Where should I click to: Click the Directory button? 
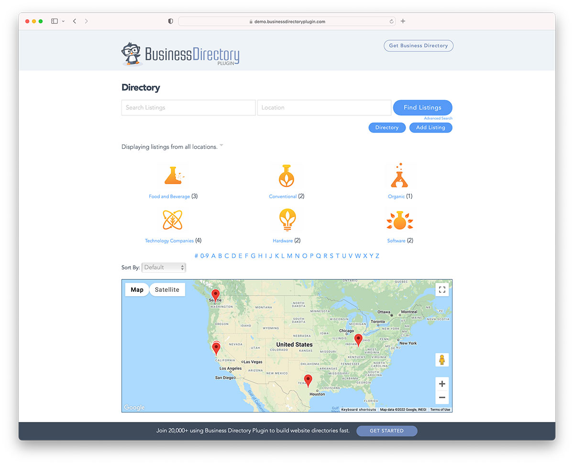387,128
